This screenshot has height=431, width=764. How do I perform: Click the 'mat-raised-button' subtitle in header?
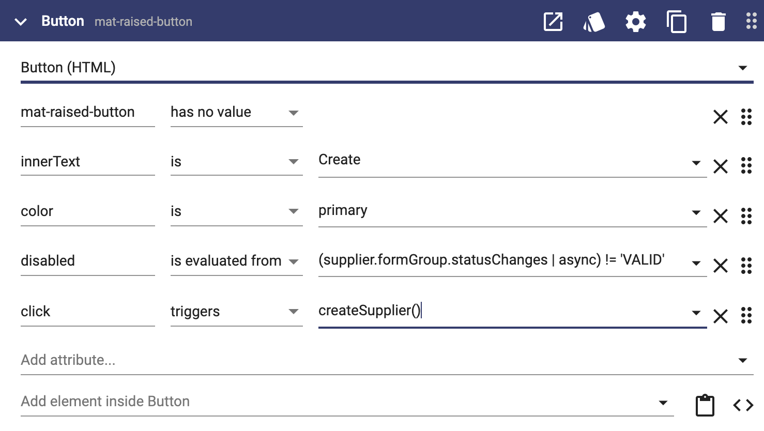[143, 22]
